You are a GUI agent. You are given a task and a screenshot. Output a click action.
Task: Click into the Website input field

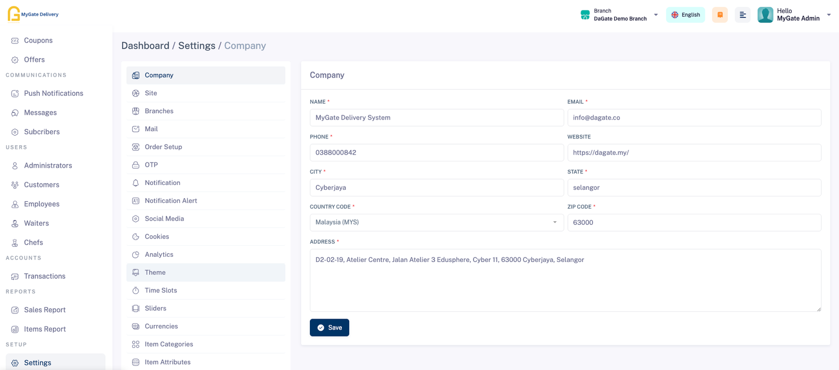tap(694, 153)
